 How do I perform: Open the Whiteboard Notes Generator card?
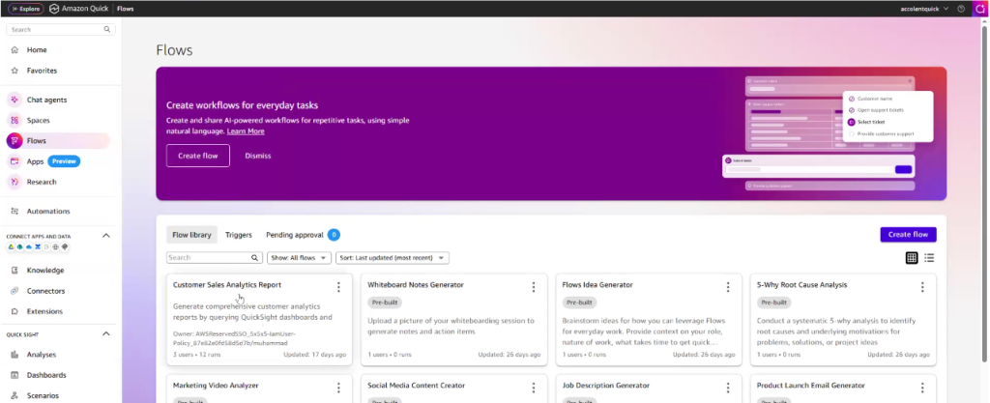(x=453, y=319)
